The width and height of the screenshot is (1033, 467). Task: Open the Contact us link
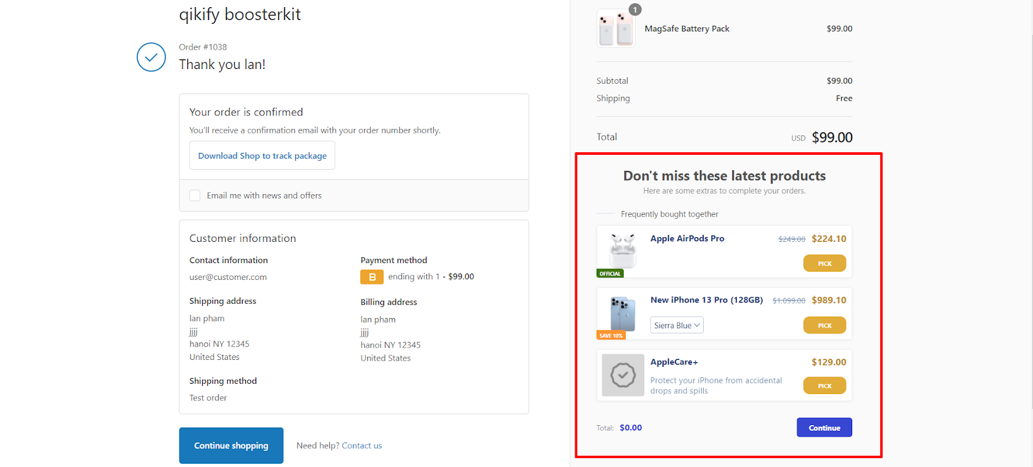click(362, 446)
